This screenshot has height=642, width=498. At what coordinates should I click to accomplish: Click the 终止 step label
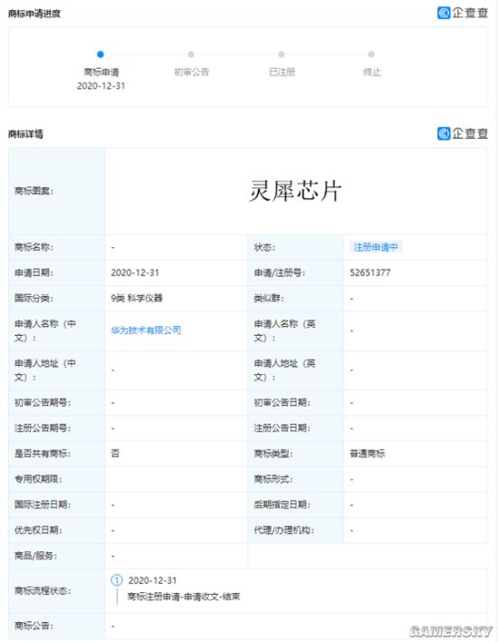372,72
